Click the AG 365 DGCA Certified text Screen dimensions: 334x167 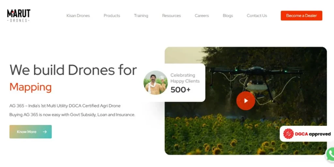click(65, 106)
